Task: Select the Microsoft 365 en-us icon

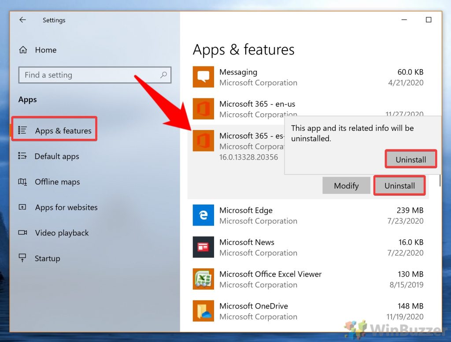Action: [203, 109]
